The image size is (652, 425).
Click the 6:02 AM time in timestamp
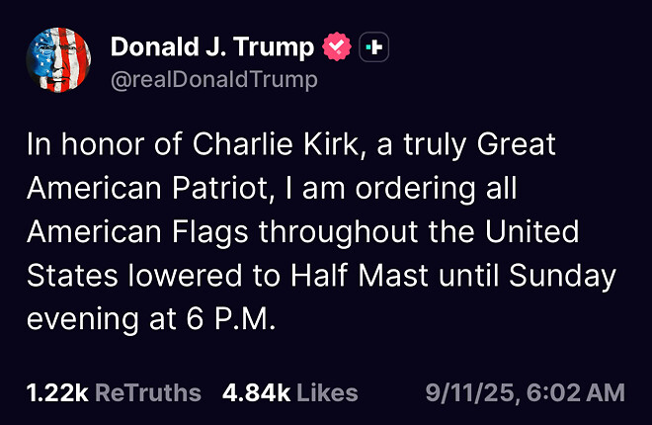click(576, 393)
